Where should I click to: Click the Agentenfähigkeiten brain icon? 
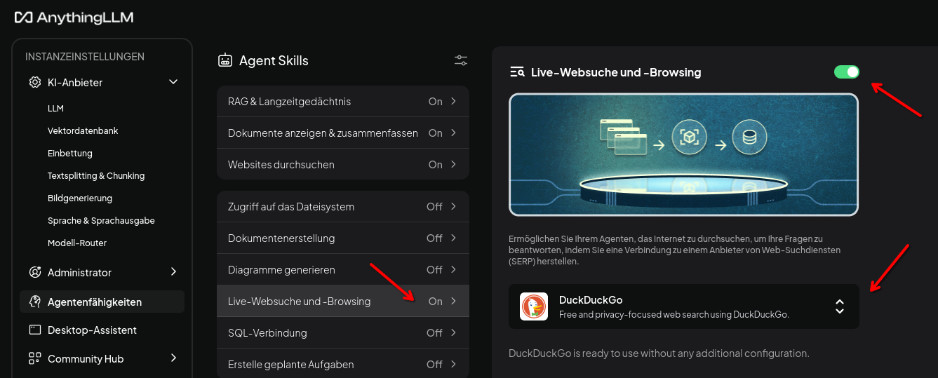(34, 302)
